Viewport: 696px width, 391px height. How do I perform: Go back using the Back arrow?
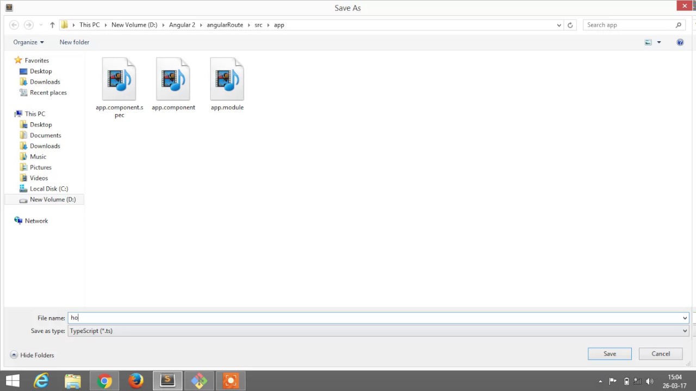pyautogui.click(x=14, y=25)
